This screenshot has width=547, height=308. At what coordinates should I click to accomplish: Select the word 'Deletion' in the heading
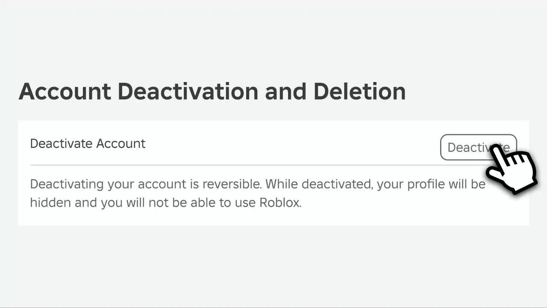click(359, 91)
